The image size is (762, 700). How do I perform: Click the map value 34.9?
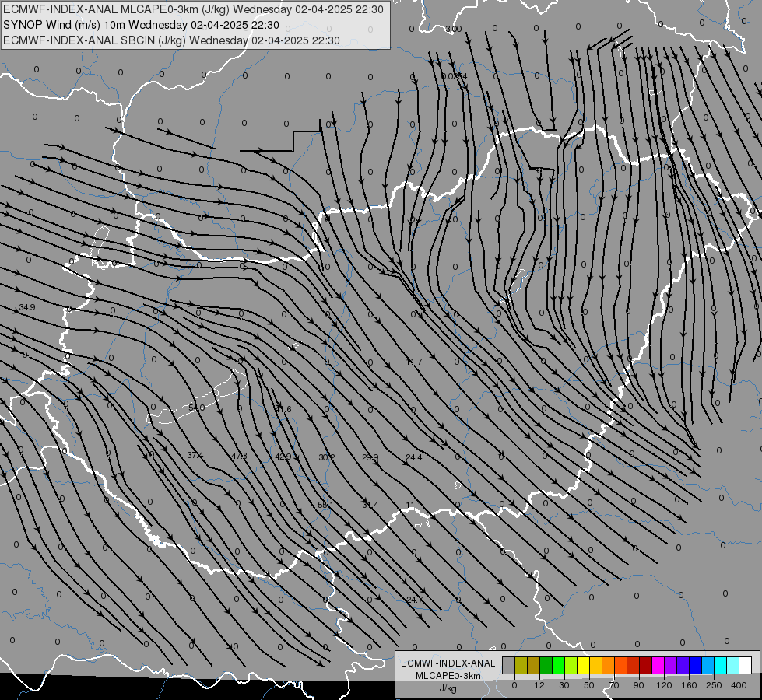[27, 307]
